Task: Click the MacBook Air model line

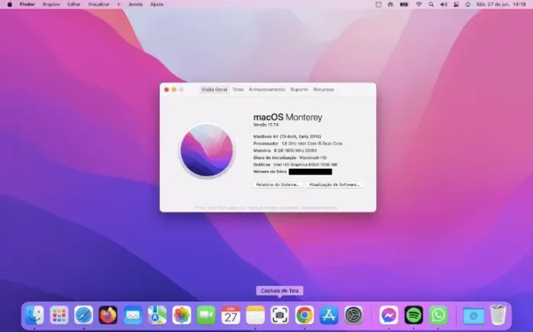Action: click(x=287, y=136)
